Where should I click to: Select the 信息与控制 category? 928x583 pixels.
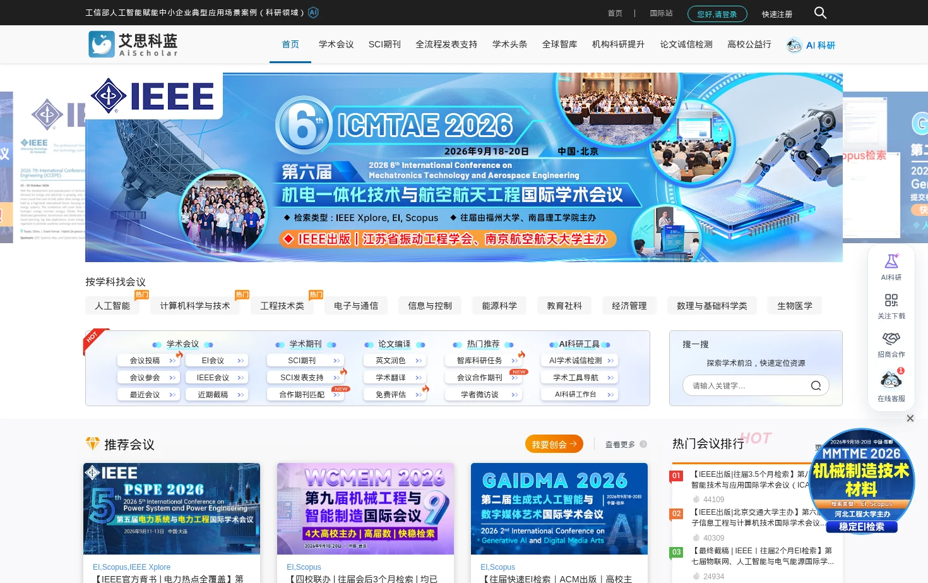pos(430,306)
